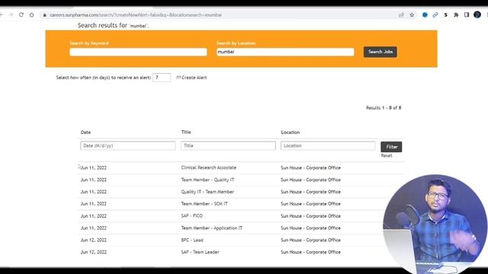Open extensions puzzle piece menu
Viewport: 488px width, 274px height.
[x=456, y=15]
